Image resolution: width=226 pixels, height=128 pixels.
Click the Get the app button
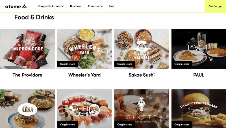coord(215,6)
